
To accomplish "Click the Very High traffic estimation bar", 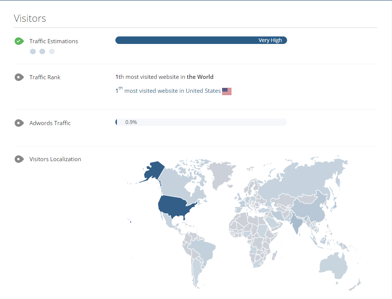I will [x=201, y=40].
